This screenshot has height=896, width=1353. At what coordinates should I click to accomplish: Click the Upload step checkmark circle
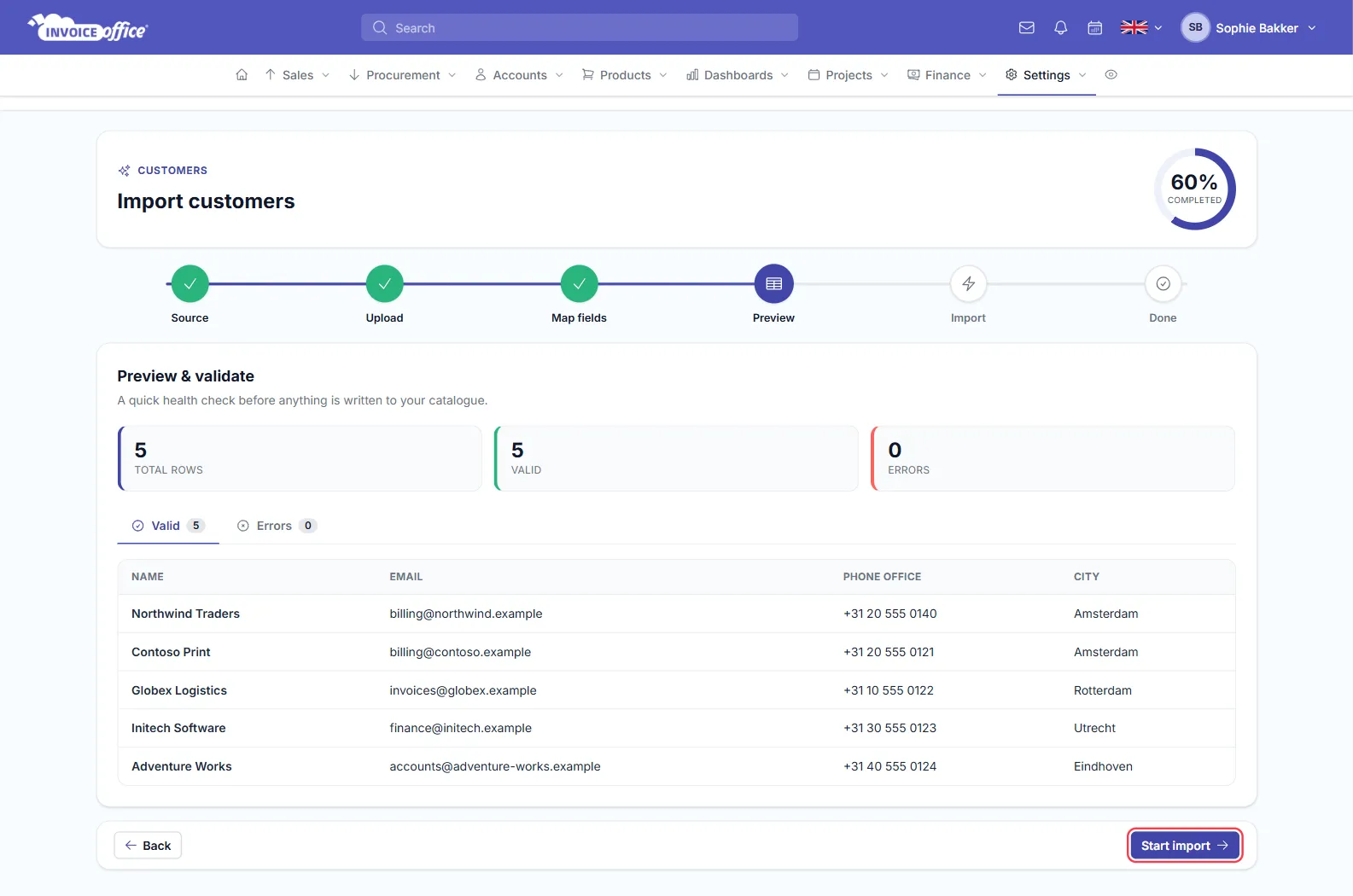385,284
